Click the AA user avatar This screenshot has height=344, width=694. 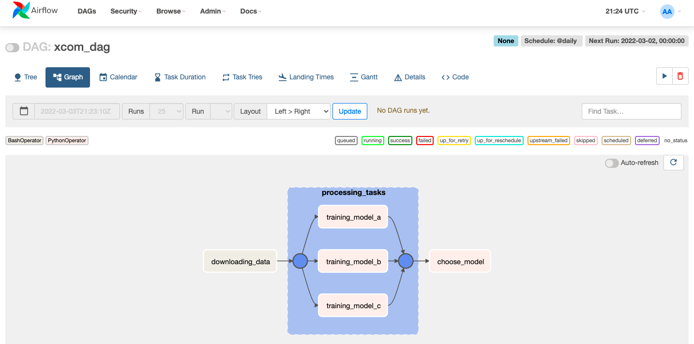point(667,11)
